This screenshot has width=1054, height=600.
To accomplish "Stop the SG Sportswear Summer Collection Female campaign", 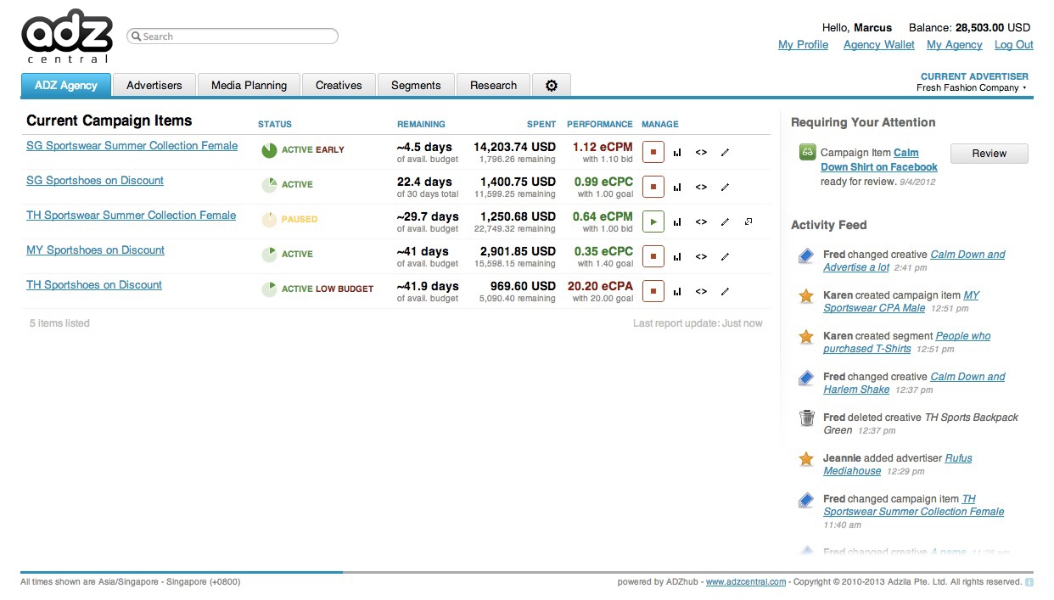I will (x=653, y=153).
